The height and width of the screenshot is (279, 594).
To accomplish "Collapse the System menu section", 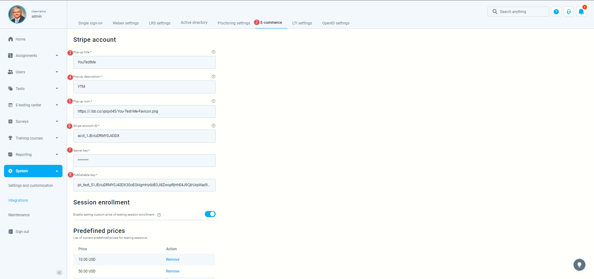I will (33, 171).
